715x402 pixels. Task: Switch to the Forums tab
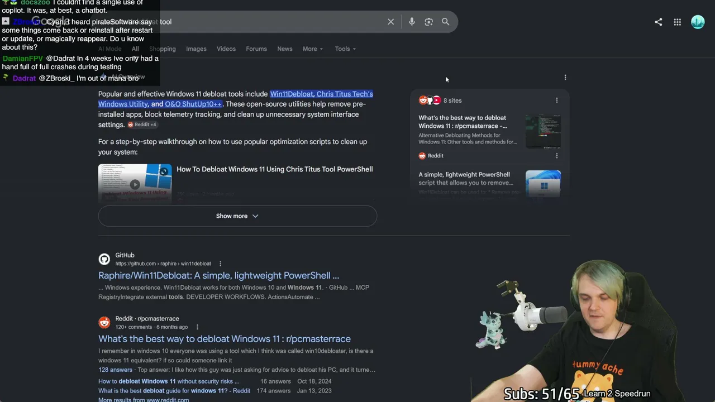256,49
